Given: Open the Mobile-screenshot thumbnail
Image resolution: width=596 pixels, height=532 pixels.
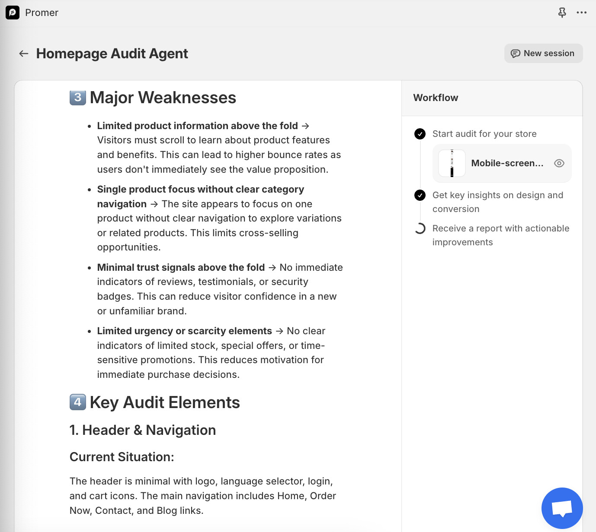Looking at the screenshot, I should (452, 163).
